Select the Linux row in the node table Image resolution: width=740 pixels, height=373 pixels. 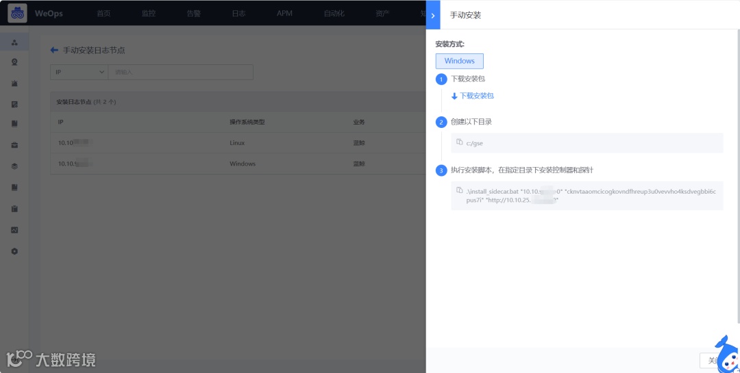(238, 142)
